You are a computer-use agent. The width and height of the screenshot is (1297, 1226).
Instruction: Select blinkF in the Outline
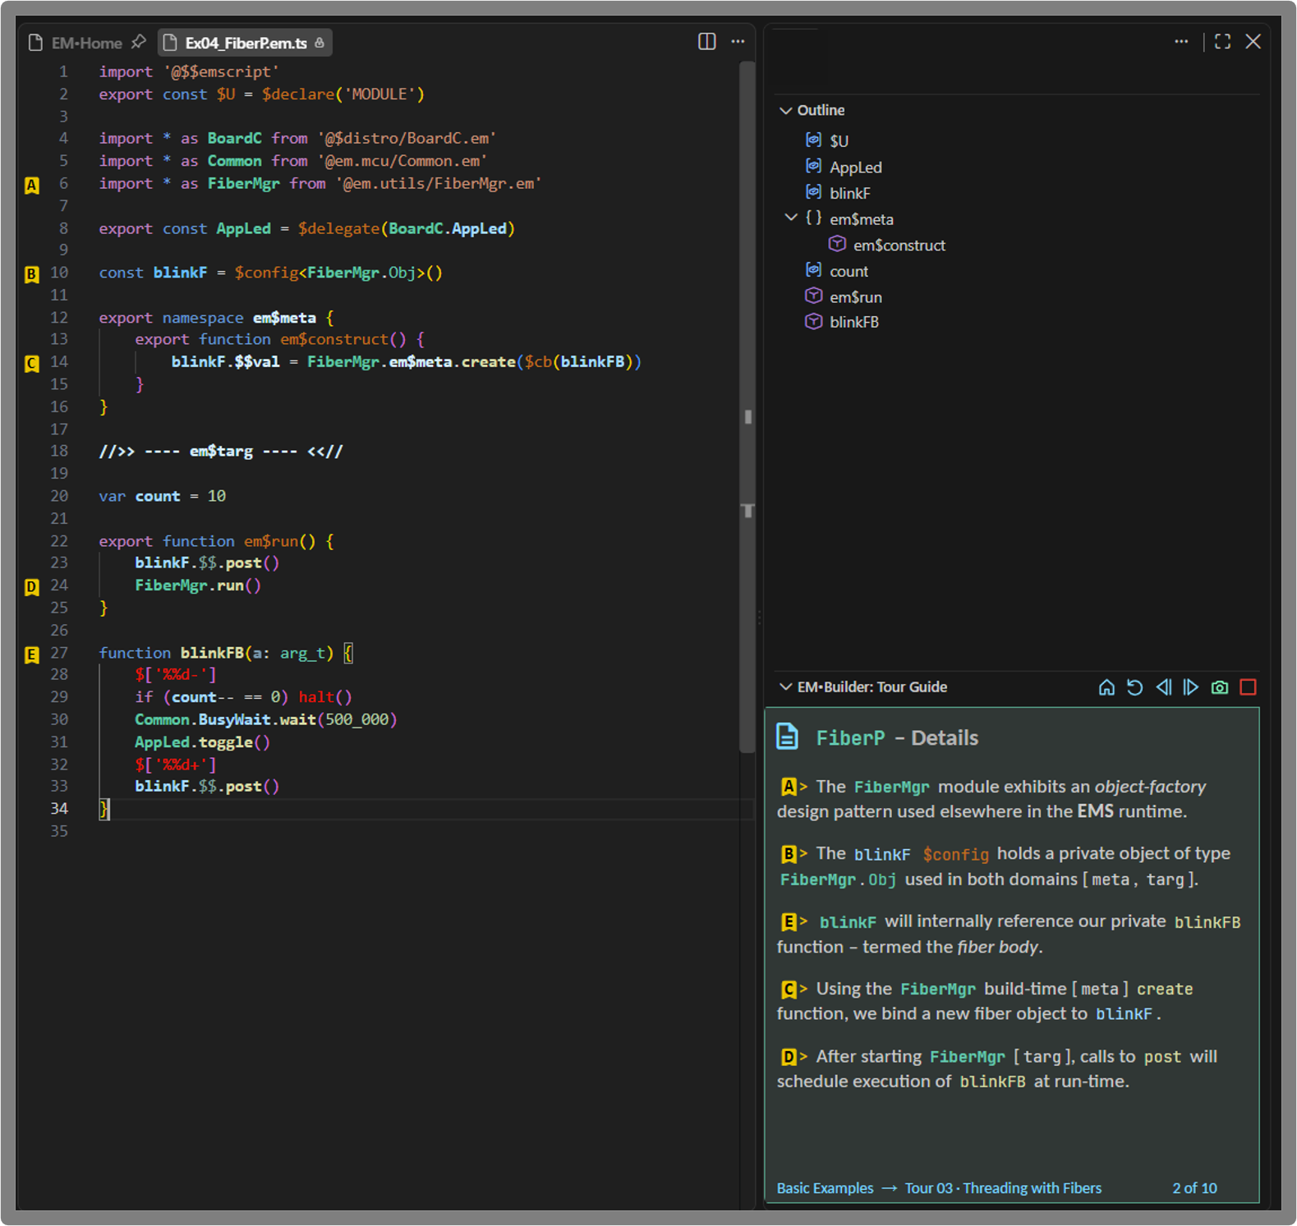pos(849,194)
